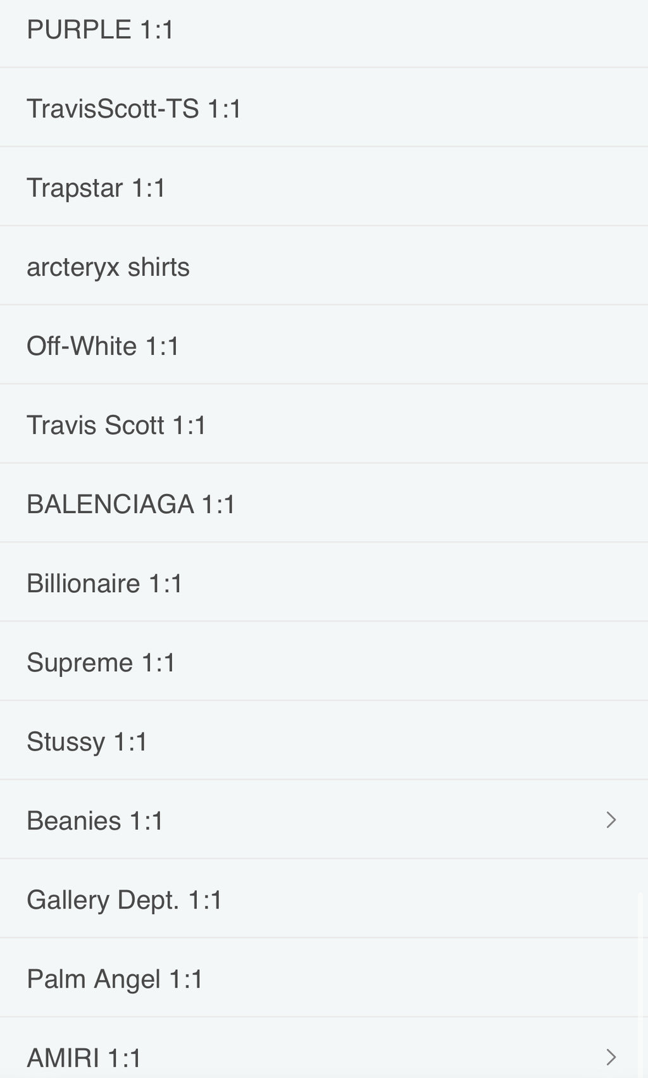Click the Supreme 1:1 text
648x1078 pixels.
[x=101, y=662]
